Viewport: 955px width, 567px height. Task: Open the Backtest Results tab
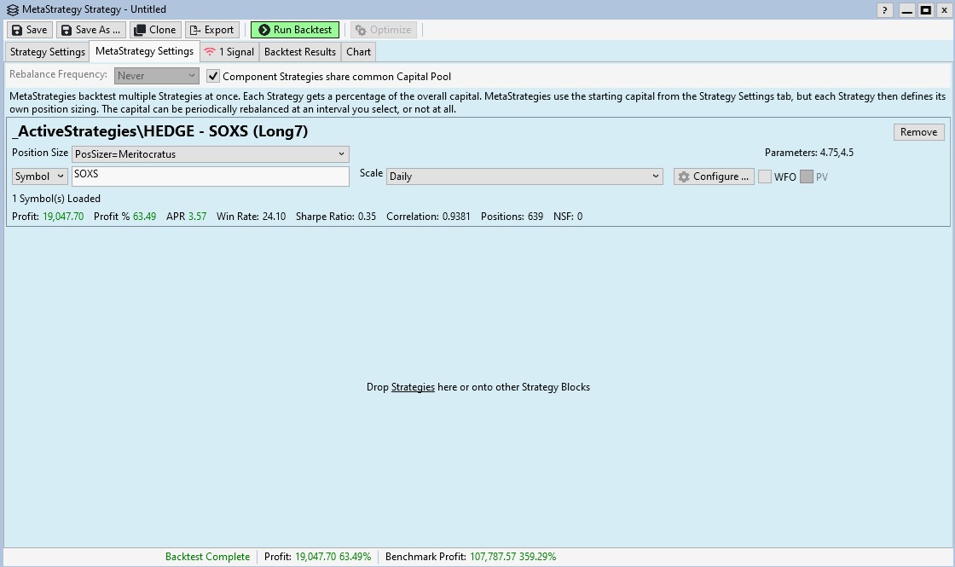300,52
